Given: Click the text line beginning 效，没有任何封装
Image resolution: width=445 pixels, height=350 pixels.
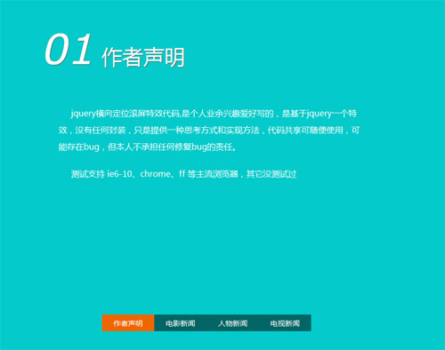Looking at the screenshot, I should point(209,130).
